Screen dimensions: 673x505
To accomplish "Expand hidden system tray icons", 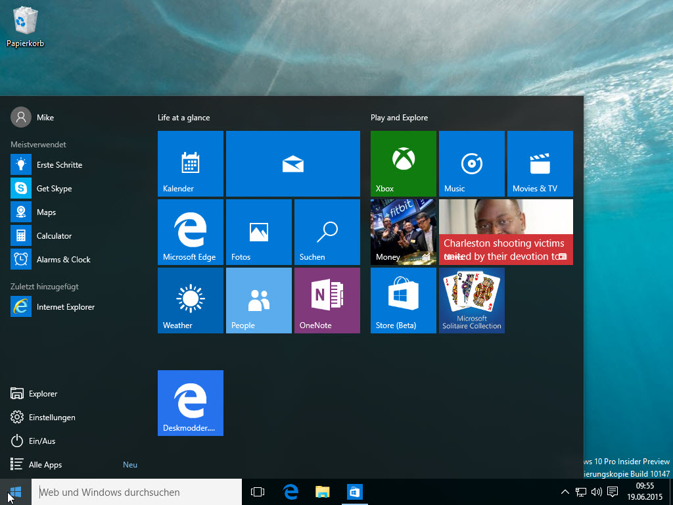I will pos(565,492).
